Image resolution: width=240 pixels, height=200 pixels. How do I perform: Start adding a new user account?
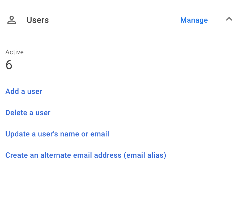tap(24, 91)
